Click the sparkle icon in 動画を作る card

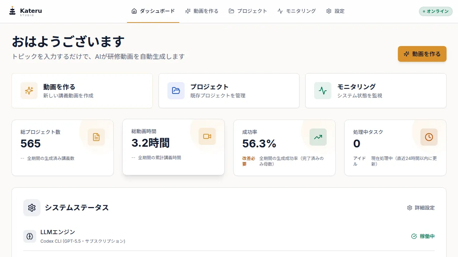(29, 91)
